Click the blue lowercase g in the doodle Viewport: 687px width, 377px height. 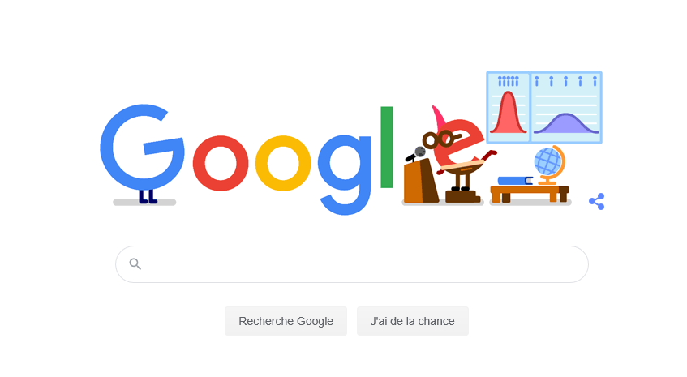[x=345, y=174]
